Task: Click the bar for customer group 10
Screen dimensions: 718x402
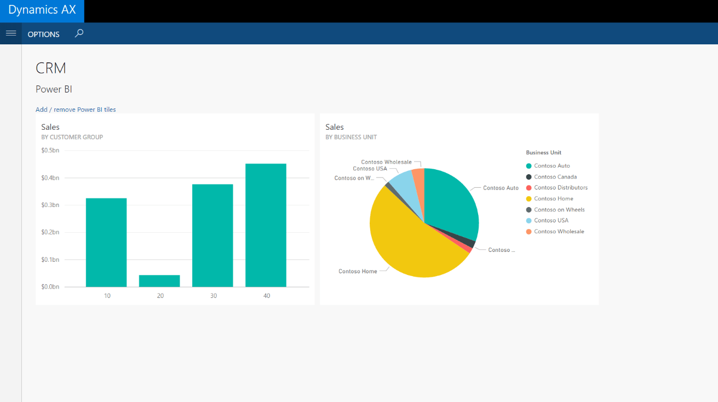Action: click(x=106, y=243)
